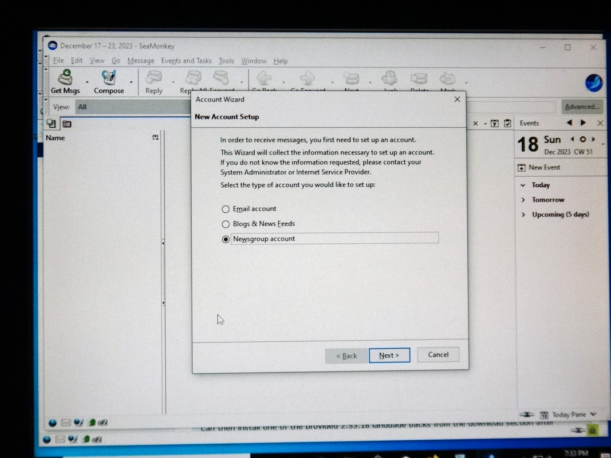Click the Name column header
Viewport: 611px width, 458px height.
[97, 138]
